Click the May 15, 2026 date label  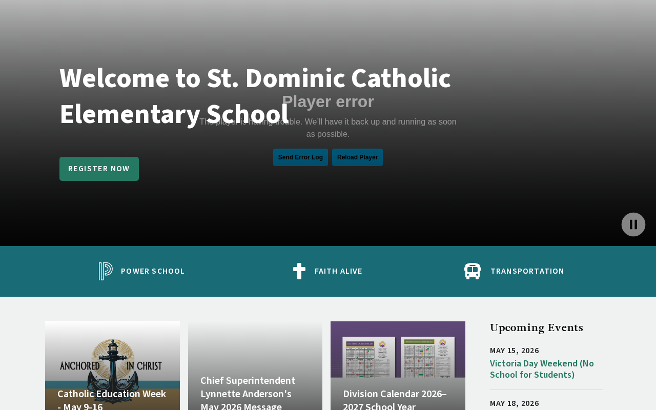pyautogui.click(x=515, y=351)
